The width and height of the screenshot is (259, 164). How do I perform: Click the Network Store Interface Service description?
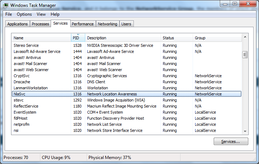(x=115, y=130)
